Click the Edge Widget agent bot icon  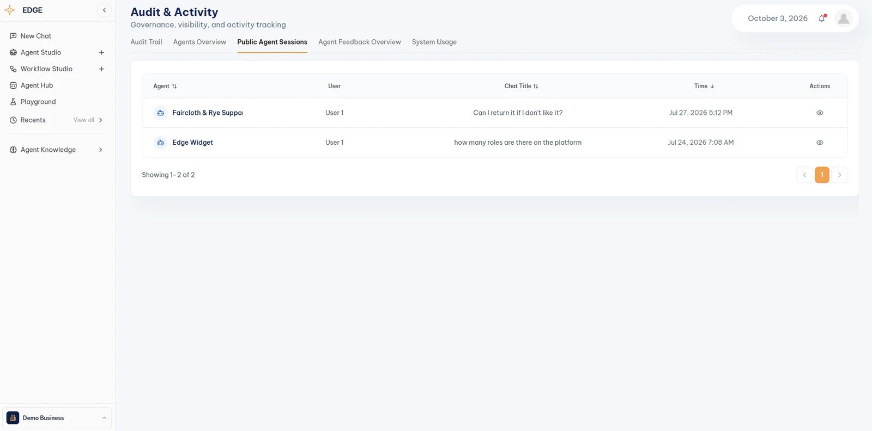tap(160, 143)
